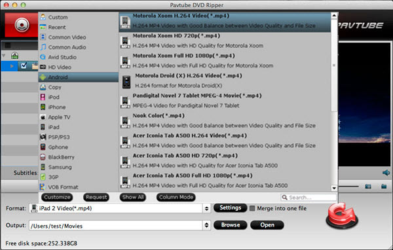This screenshot has height=250, width=393.
Task: Select the VOB Format category
Action: 78,187
